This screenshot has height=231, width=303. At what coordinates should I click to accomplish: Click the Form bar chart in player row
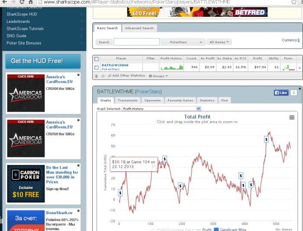[x=289, y=67]
